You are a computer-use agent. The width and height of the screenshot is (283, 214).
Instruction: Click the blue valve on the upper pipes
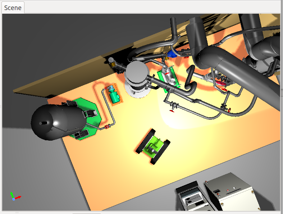point(172,54)
